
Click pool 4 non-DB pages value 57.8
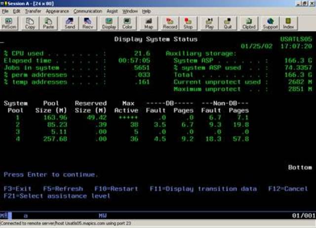241,139
